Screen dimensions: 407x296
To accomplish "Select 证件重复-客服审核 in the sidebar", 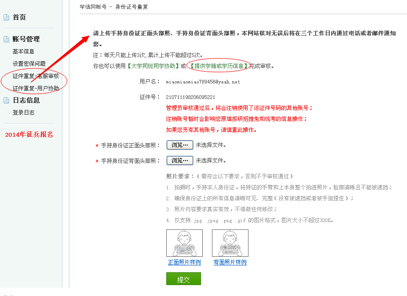I will 36,76.
